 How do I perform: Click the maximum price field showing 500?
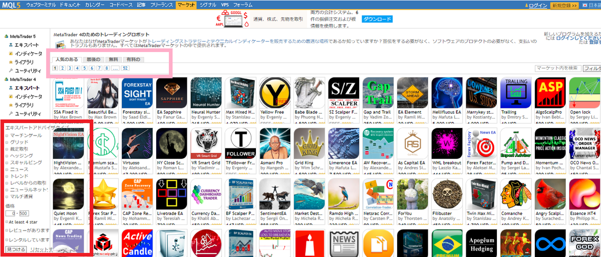click(24, 213)
